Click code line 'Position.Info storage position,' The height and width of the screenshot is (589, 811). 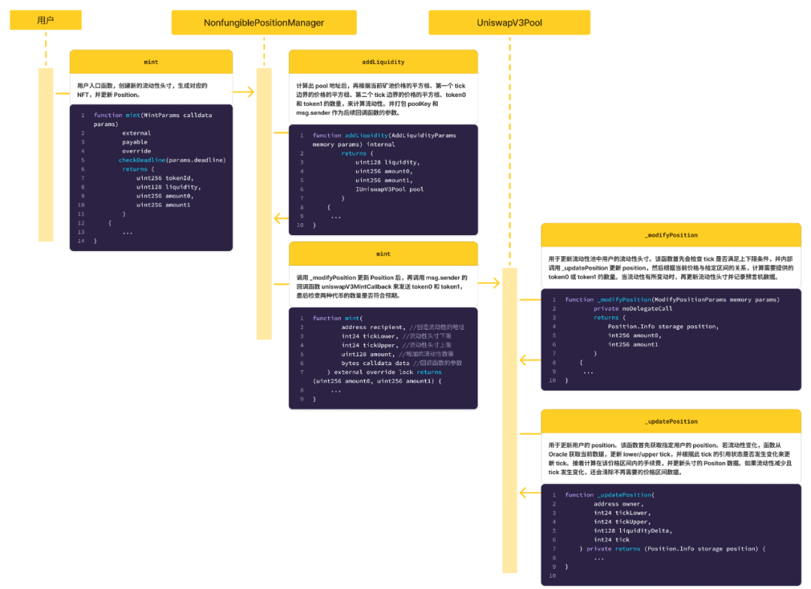pyautogui.click(x=663, y=327)
